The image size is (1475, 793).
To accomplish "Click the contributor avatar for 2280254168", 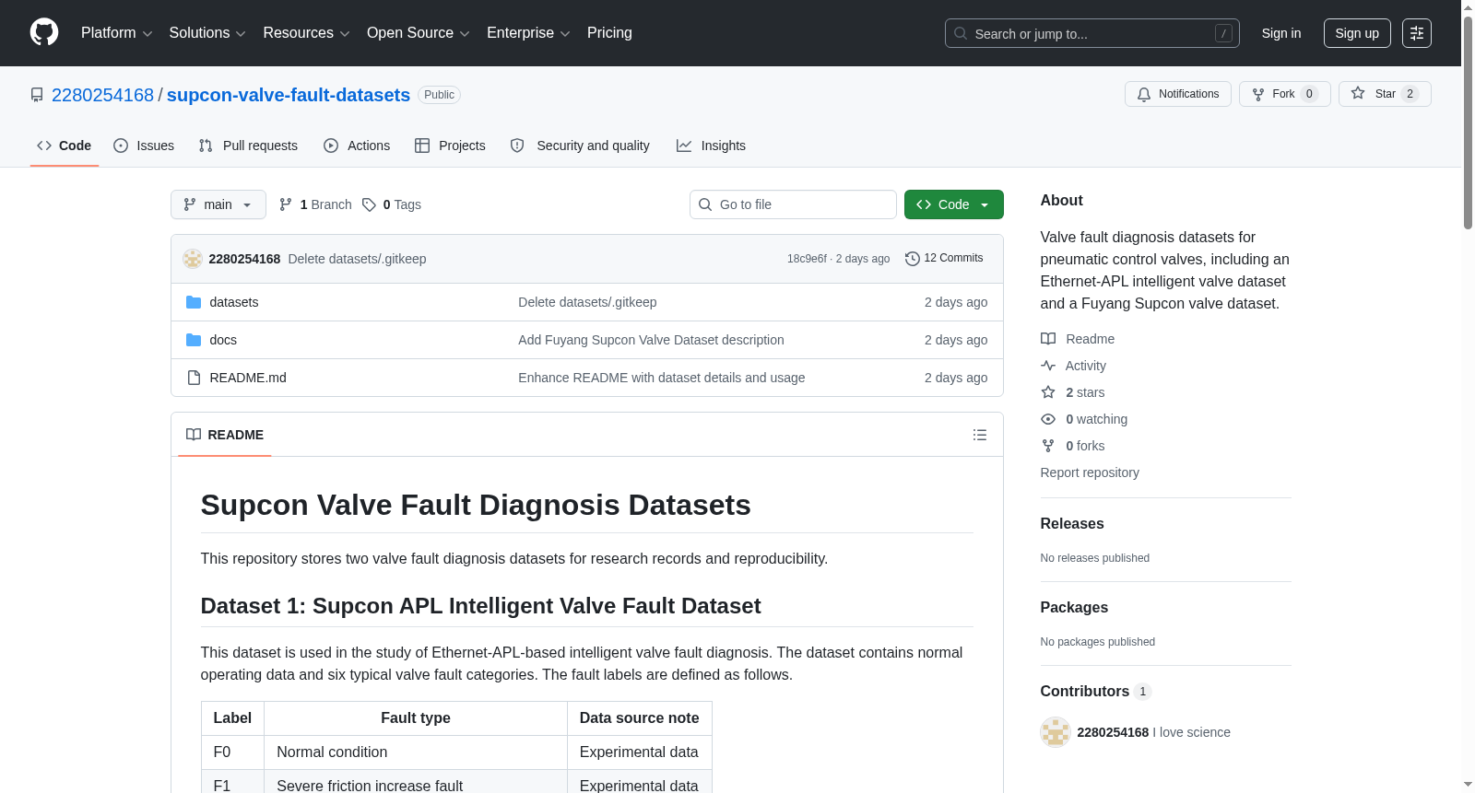I will [1055, 732].
